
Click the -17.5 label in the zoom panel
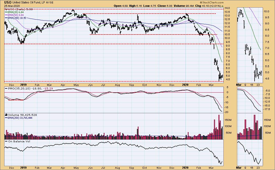pos(267,109)
